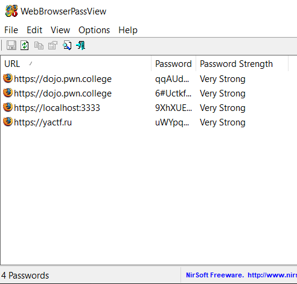Select the https://localhost:3333 row
This screenshot has width=297, height=284.
57,108
